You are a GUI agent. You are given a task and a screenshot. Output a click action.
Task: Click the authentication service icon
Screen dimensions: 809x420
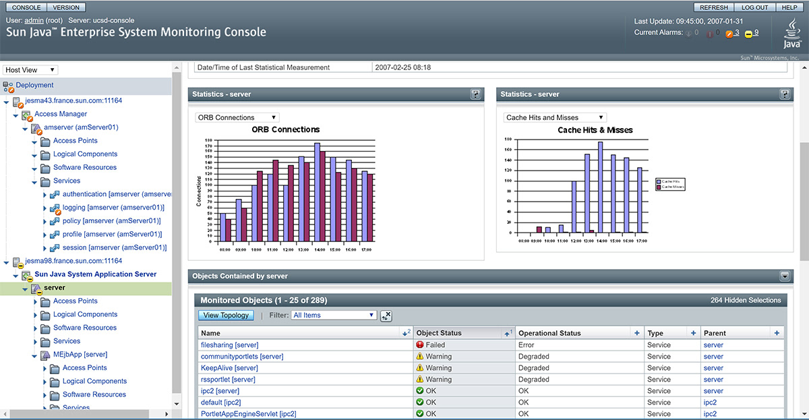point(55,195)
